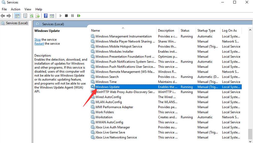The height and width of the screenshot is (143, 253).
Task: Click 'Enables inst...' description of Modules Installer
Action: click(x=167, y=52)
